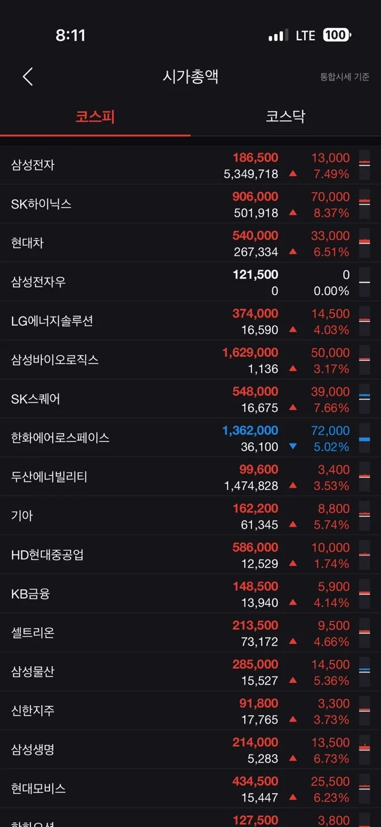Tap 셀트리온 change rate 4.66%

coord(331,641)
